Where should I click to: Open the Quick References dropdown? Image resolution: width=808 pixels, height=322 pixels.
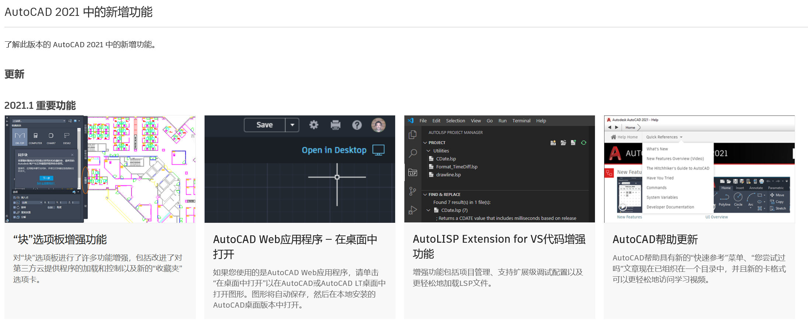[664, 137]
